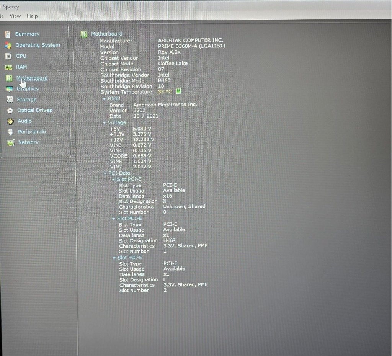Go to the CPU section
Image resolution: width=392 pixels, height=356 pixels.
point(21,56)
